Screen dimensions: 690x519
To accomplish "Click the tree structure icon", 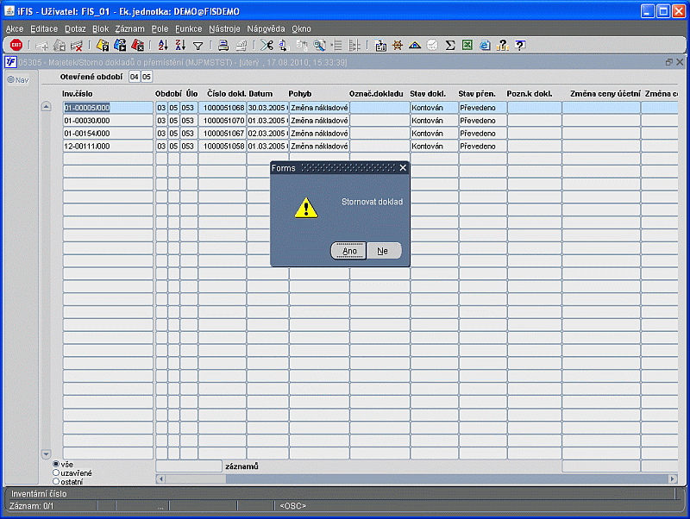I will click(354, 45).
